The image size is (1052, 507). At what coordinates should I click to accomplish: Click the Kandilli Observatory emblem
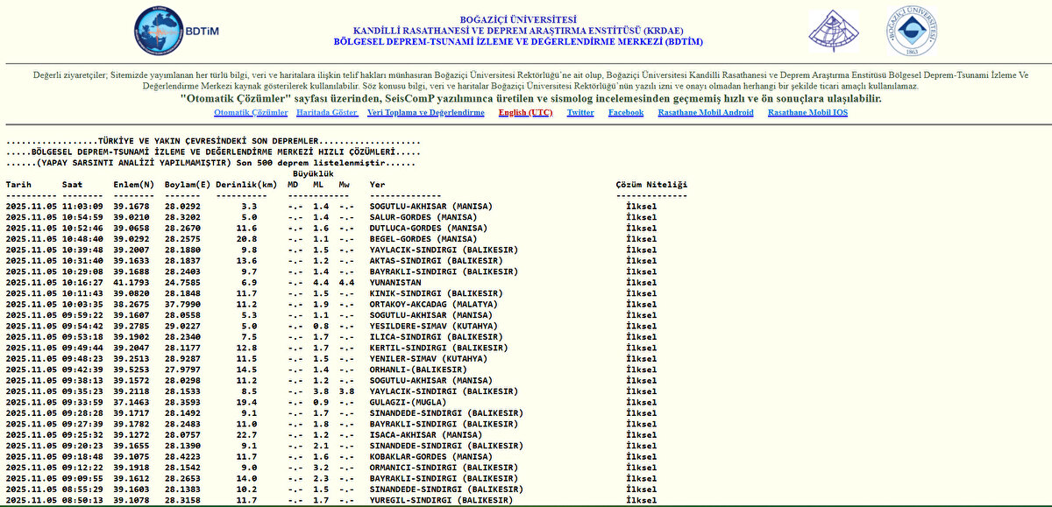pos(833,32)
